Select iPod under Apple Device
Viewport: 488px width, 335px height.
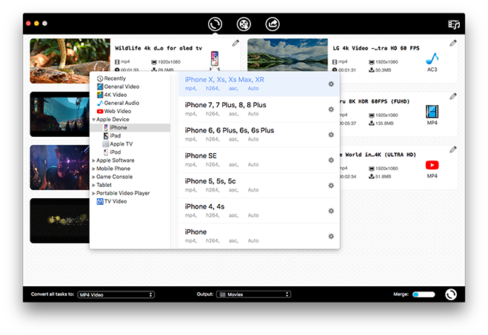tap(112, 152)
